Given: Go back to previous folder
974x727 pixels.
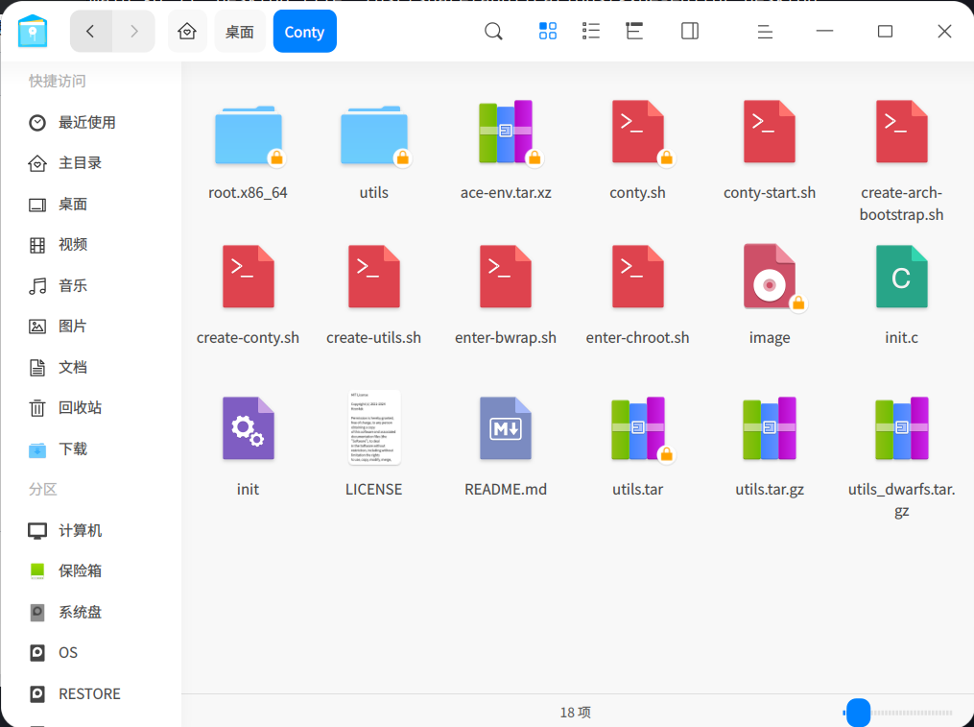Looking at the screenshot, I should (91, 31).
